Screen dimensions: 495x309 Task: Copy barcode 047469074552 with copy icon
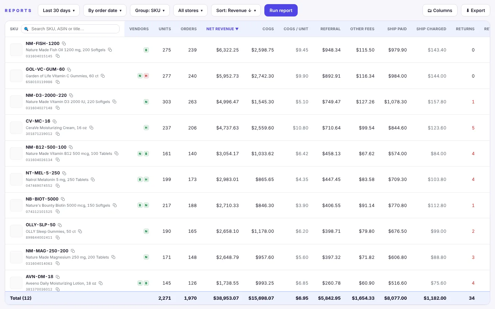point(58,186)
